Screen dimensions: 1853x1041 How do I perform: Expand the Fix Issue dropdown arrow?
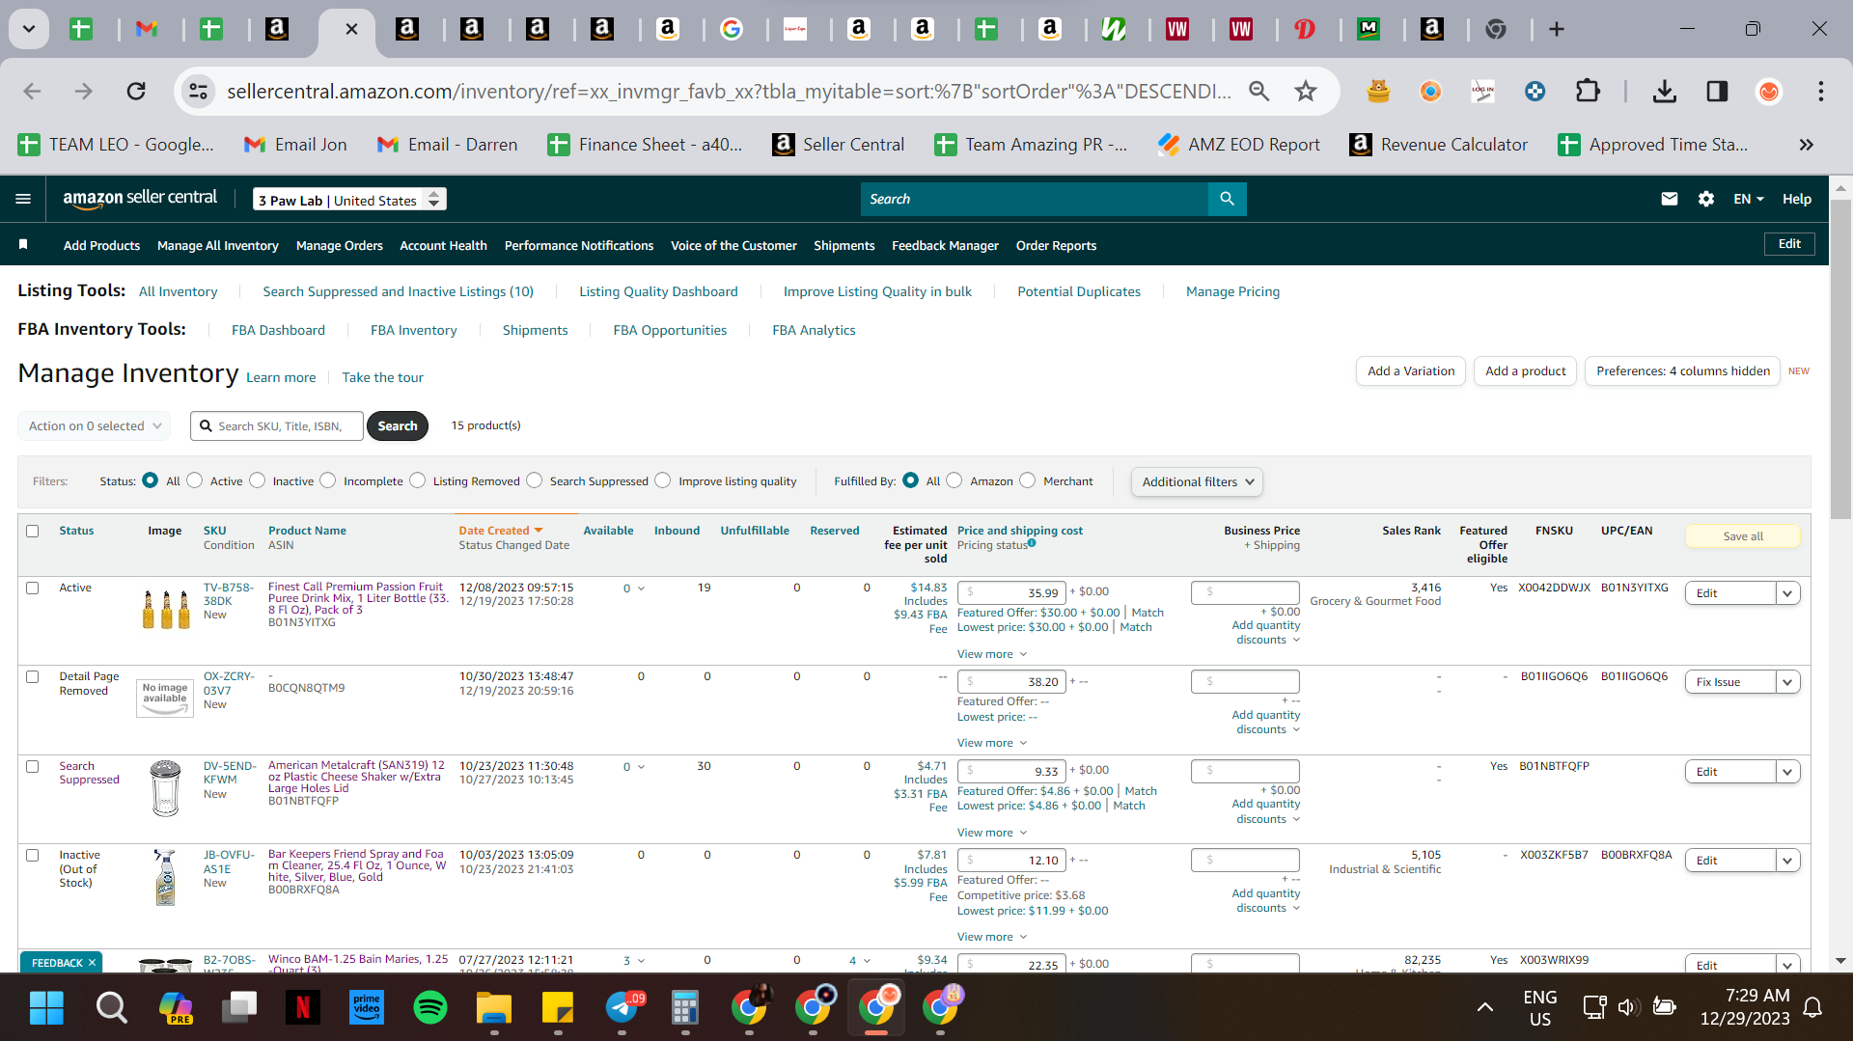point(1787,682)
